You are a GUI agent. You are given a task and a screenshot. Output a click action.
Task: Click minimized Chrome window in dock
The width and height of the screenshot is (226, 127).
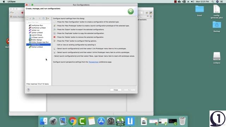pyautogui.click(x=153, y=122)
